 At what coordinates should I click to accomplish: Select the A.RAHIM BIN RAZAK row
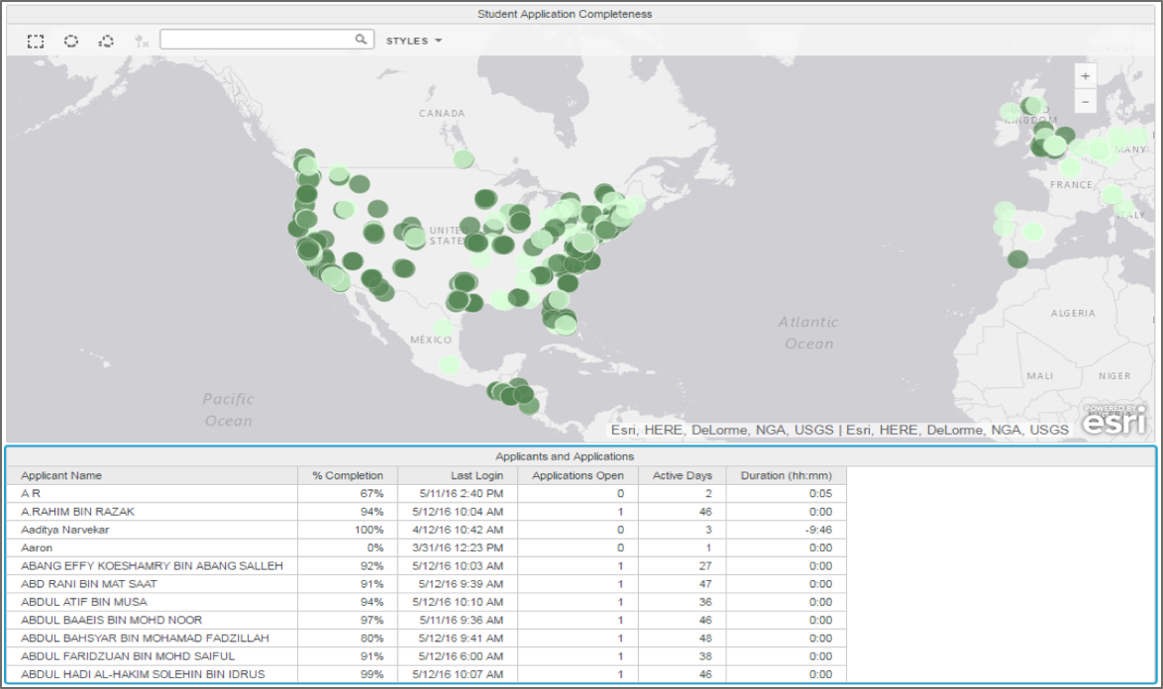coord(77,512)
